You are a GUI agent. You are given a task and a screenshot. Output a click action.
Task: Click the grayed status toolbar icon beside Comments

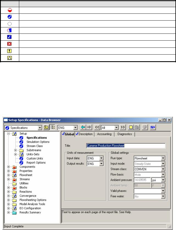pyautogui.click(x=137, y=127)
